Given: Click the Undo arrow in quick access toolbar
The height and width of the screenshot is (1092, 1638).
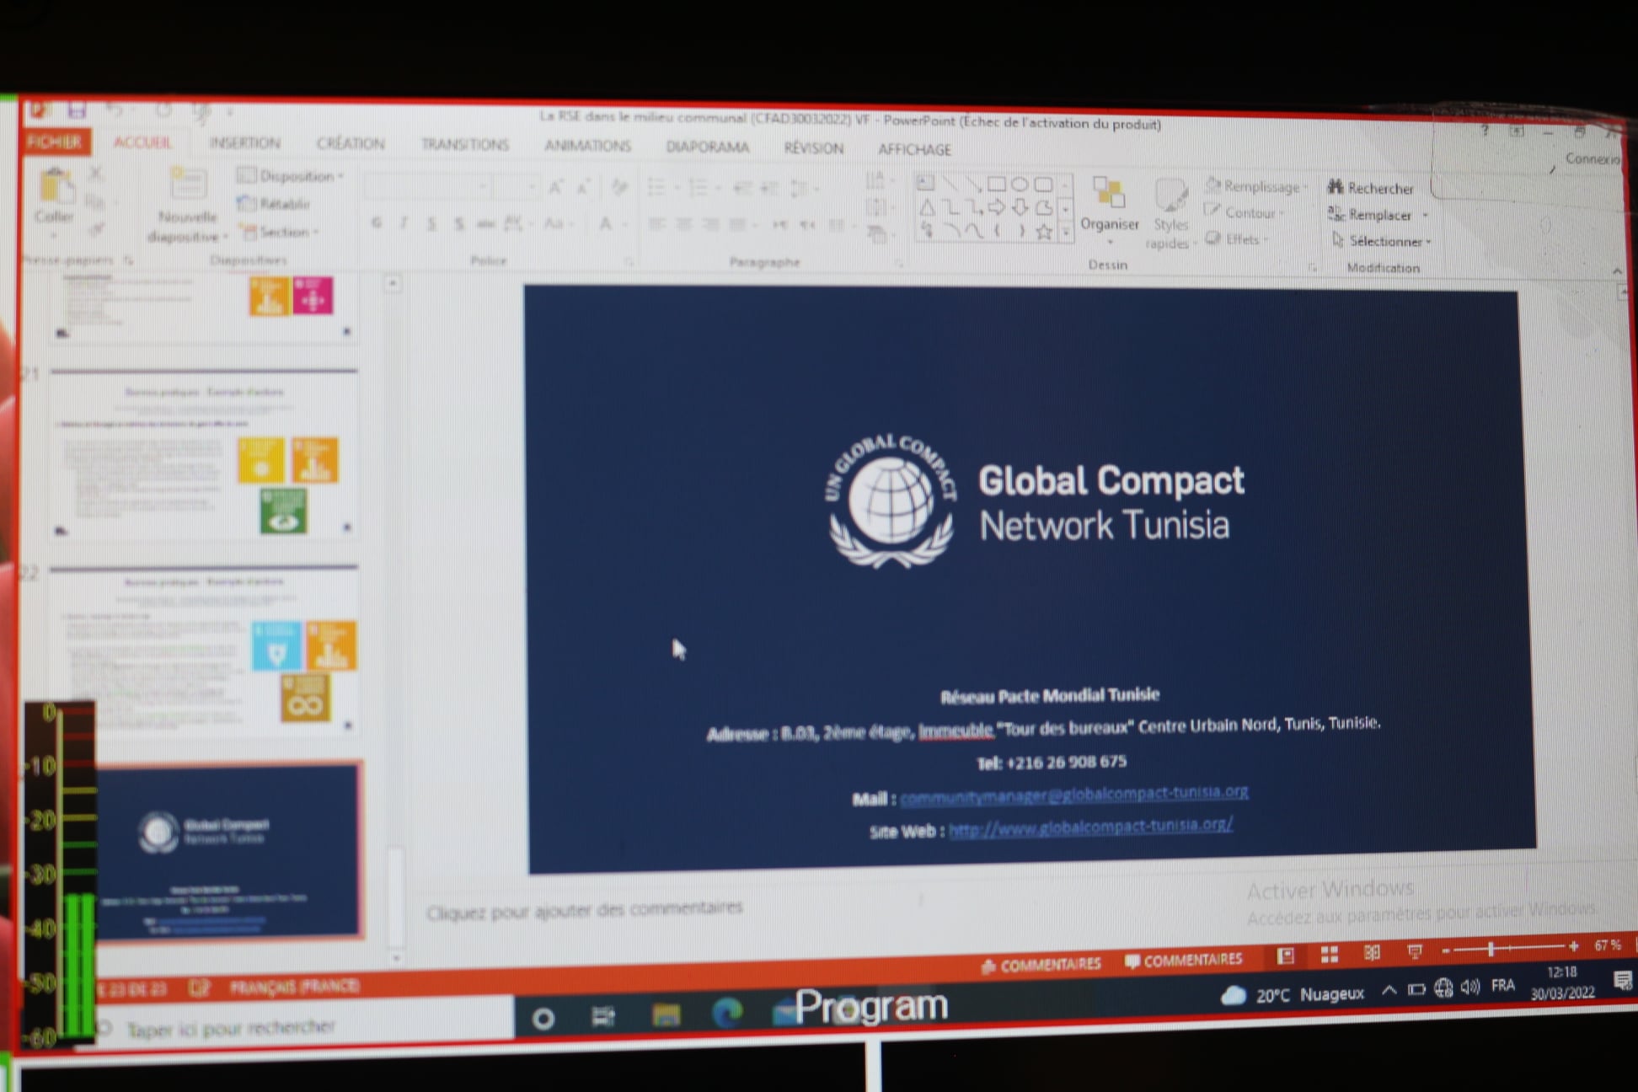Looking at the screenshot, I should [x=115, y=110].
